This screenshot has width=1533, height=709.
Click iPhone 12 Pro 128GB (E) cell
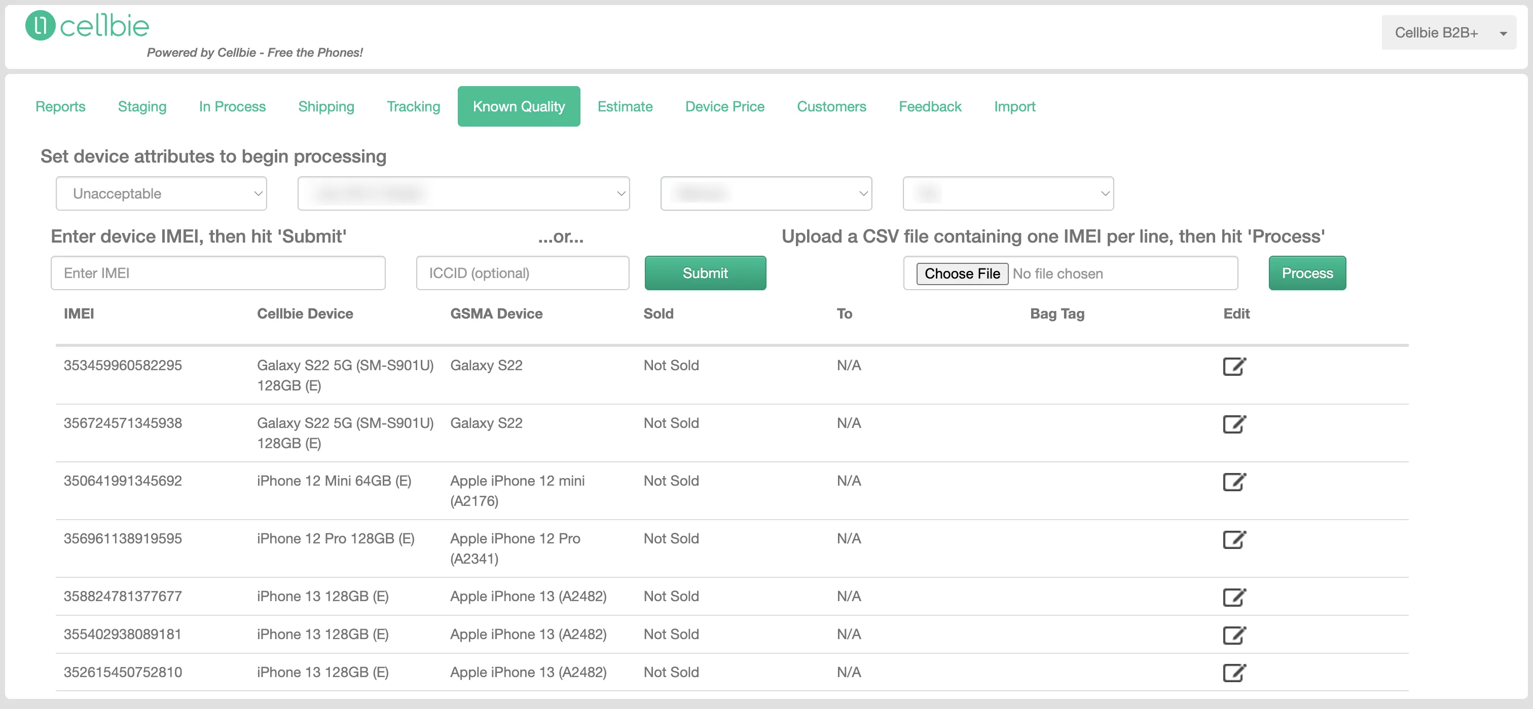pyautogui.click(x=336, y=538)
